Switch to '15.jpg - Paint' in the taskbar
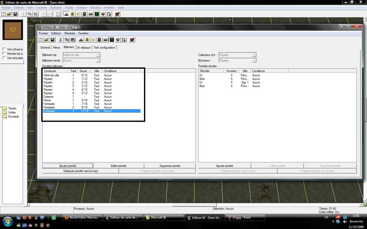367x229 pixels. (x=245, y=218)
